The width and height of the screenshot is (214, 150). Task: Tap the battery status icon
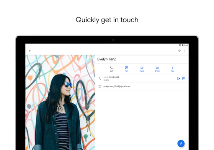183,45
